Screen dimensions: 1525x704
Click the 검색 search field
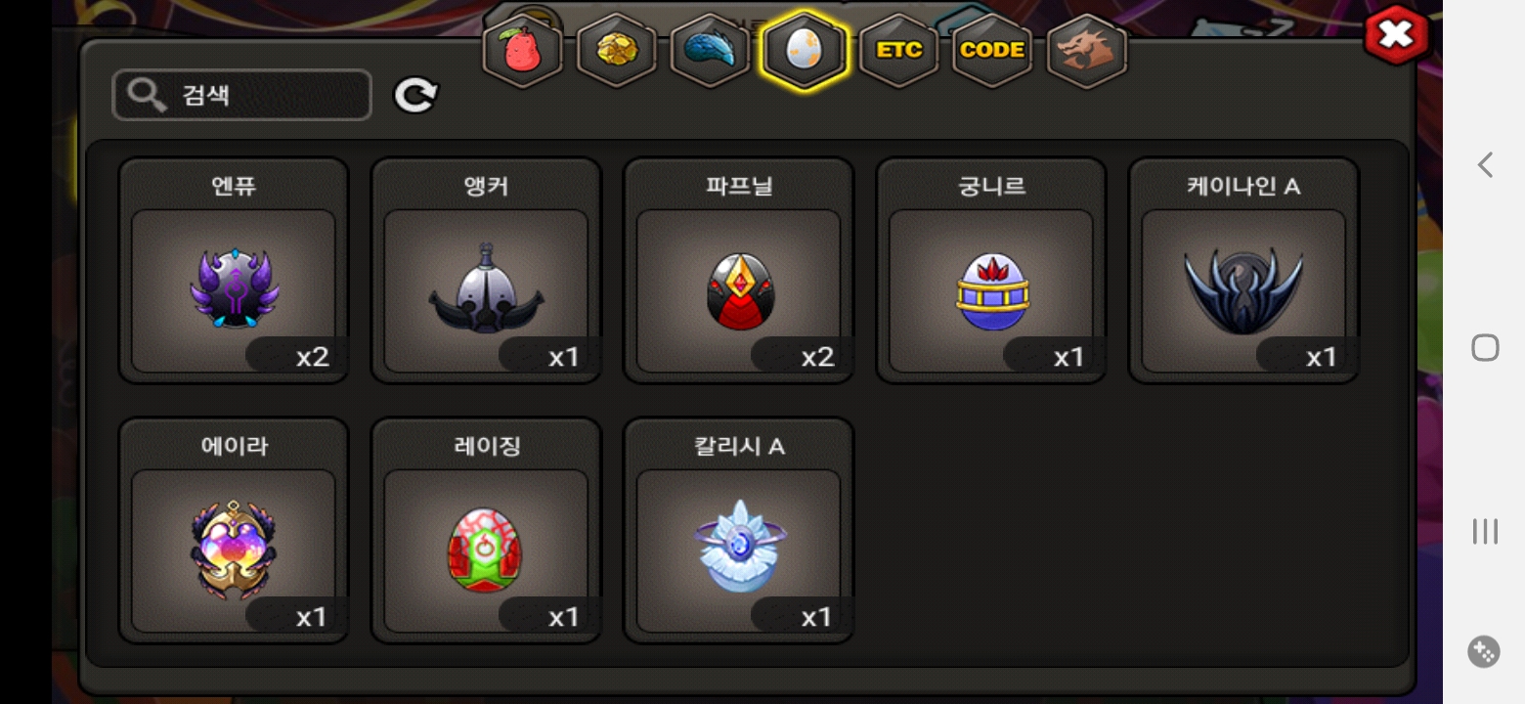coord(242,95)
